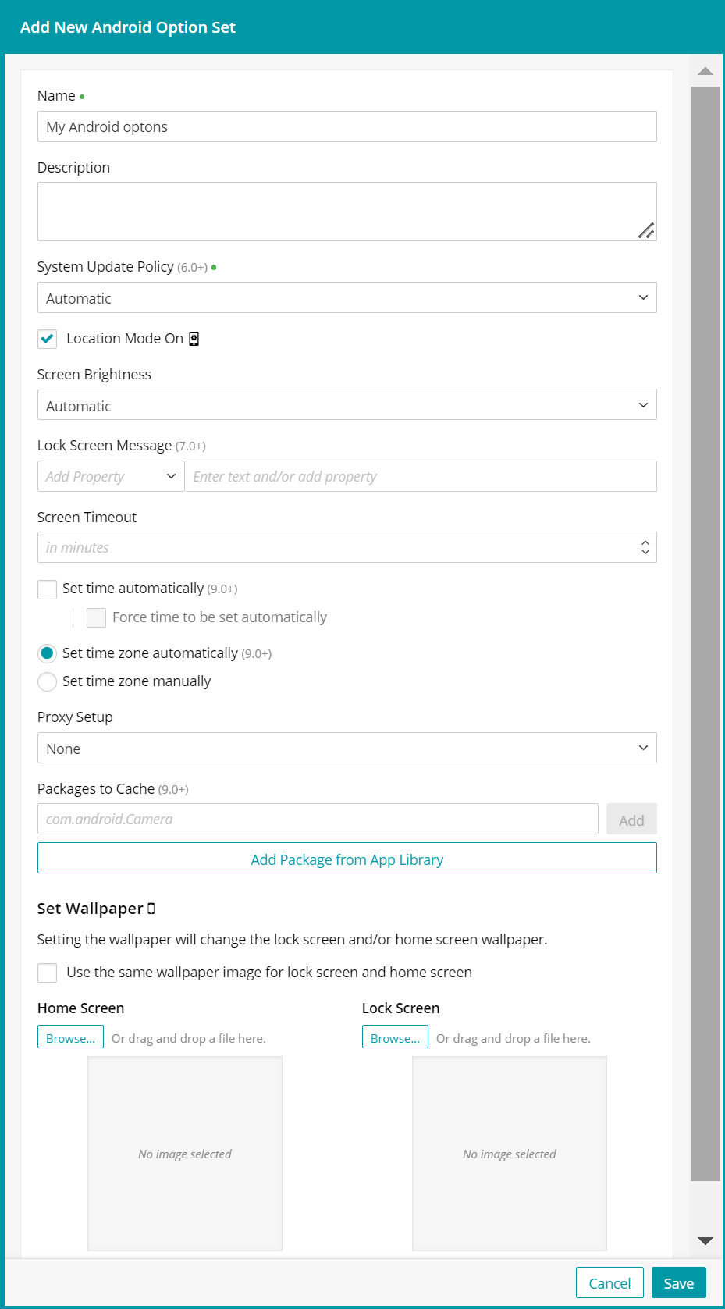Click the Packages to Cache input field
This screenshot has height=1309, width=725.
318,820
